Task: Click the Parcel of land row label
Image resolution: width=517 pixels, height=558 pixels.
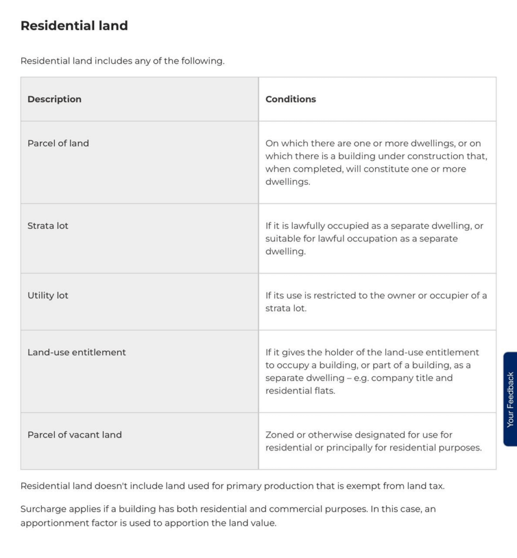Action: [58, 143]
